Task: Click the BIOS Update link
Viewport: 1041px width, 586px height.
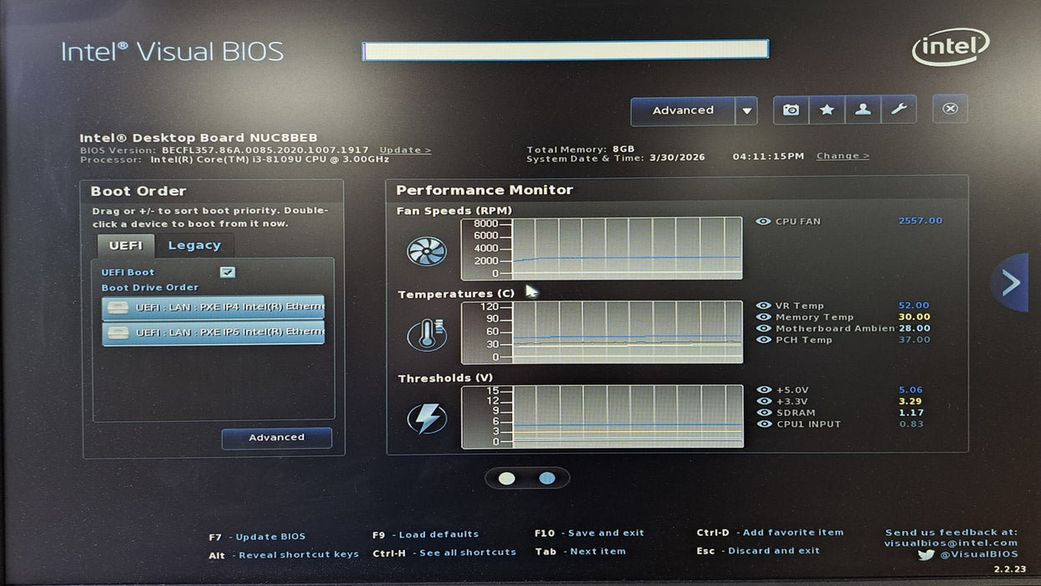Action: coord(405,150)
